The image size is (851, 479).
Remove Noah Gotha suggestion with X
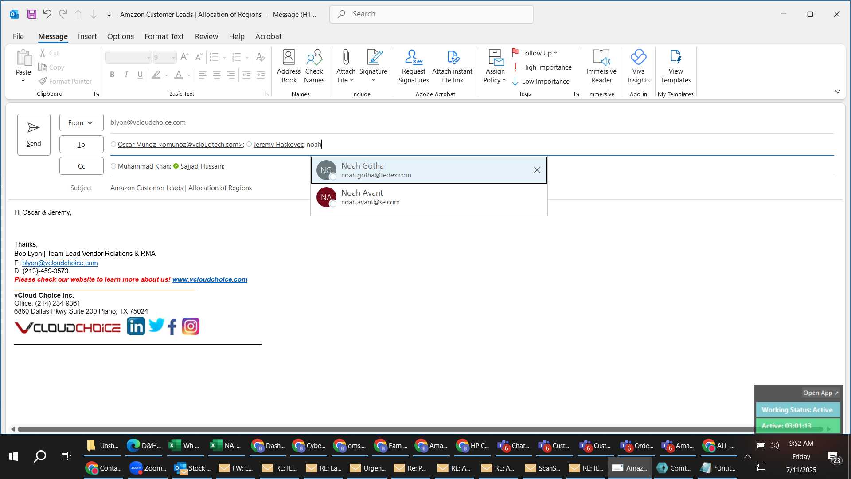coord(537,170)
